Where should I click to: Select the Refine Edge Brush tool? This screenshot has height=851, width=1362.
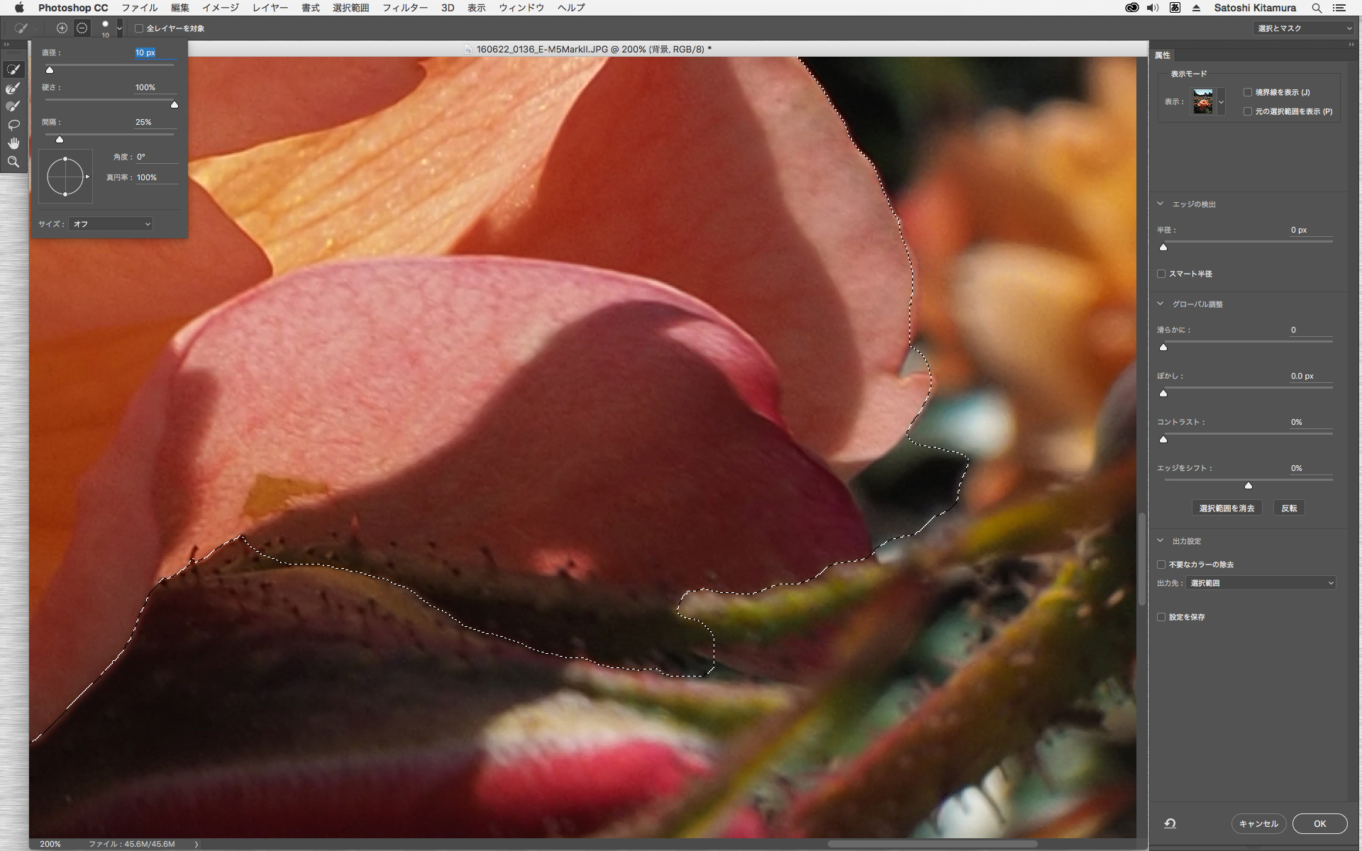13,88
